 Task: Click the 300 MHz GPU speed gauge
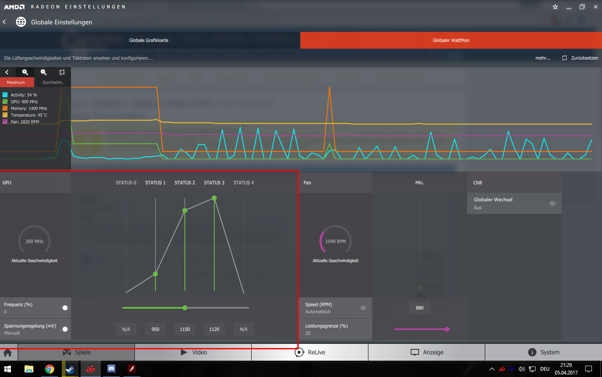pos(34,241)
